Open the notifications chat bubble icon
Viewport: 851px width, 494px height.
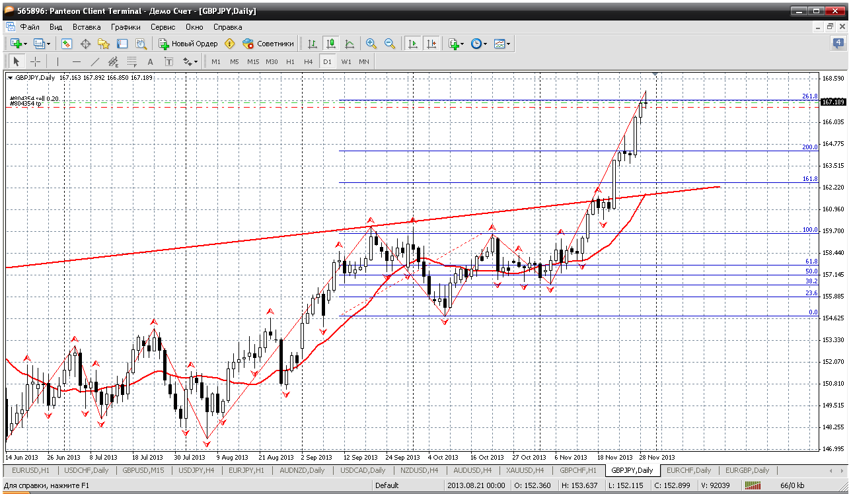pos(837,44)
